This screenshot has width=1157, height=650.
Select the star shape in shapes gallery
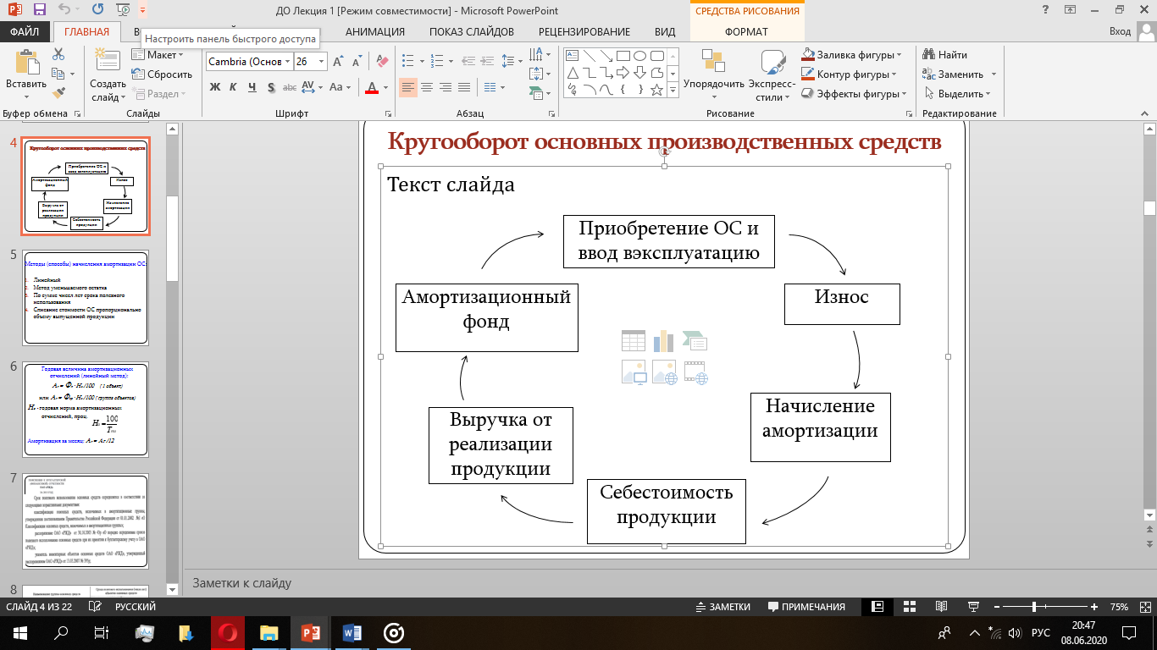pyautogui.click(x=656, y=90)
